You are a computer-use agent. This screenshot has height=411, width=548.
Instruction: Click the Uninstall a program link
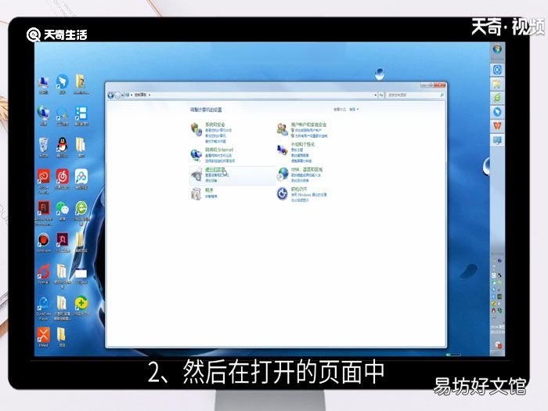(211, 196)
